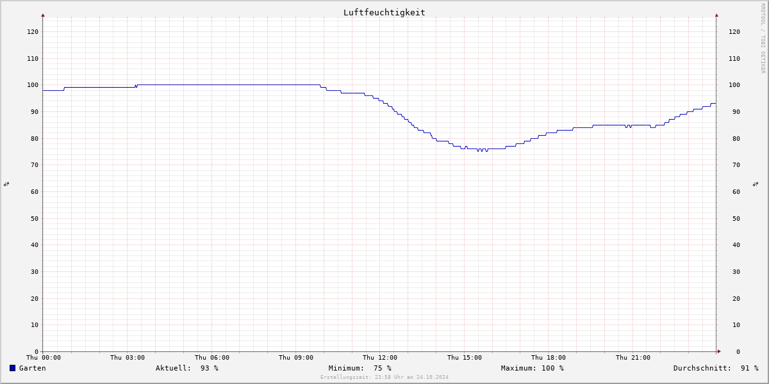The height and width of the screenshot is (384, 769).
Task: Click the right axis percent unit symbol
Action: [756, 184]
